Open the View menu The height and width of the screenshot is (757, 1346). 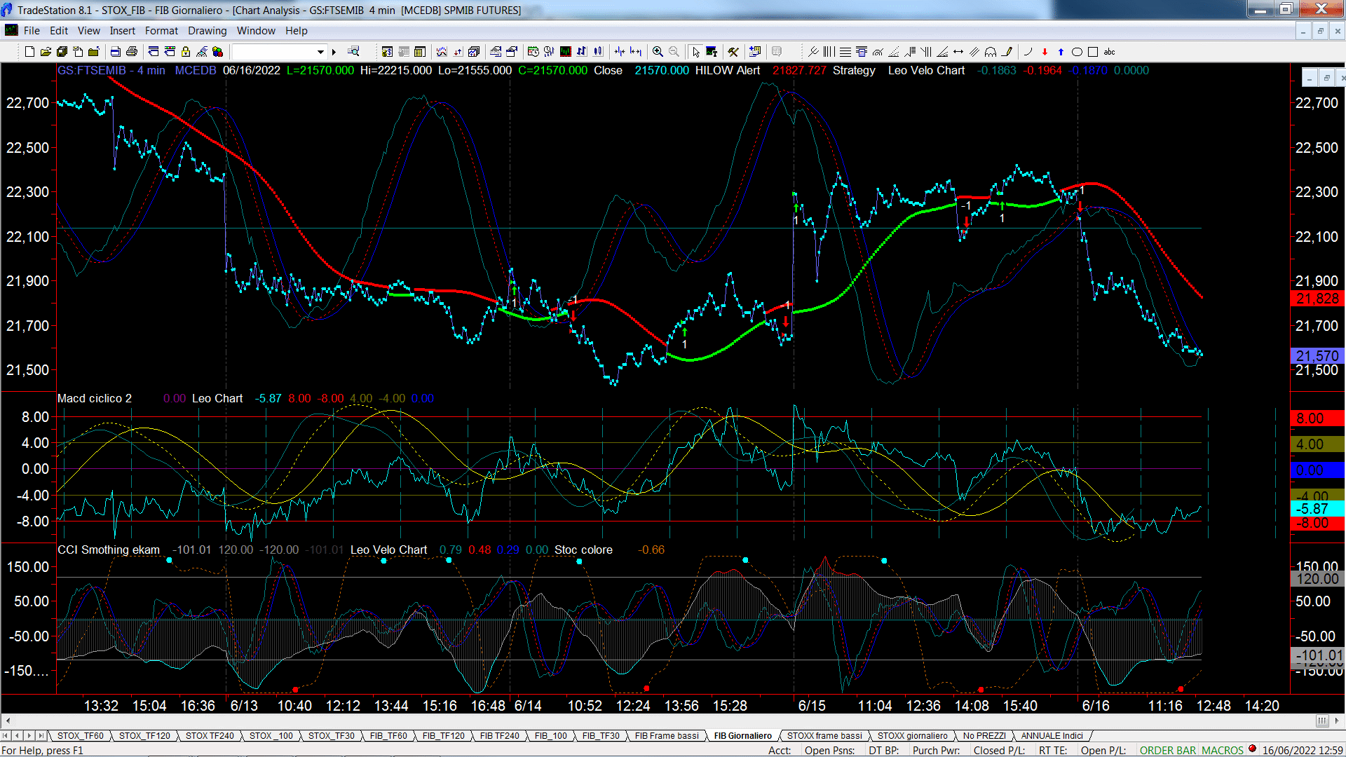point(89,31)
